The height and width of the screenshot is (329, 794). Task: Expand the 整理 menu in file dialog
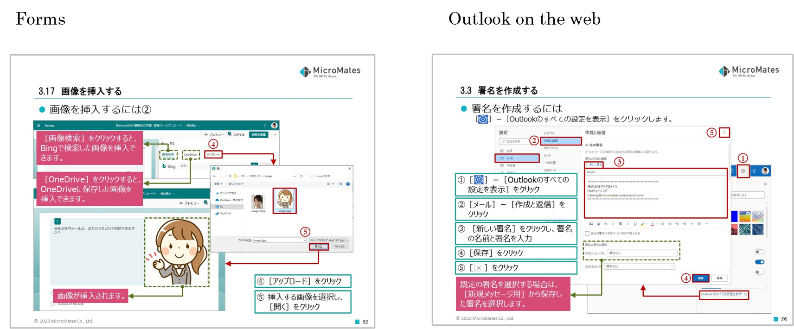218,184
